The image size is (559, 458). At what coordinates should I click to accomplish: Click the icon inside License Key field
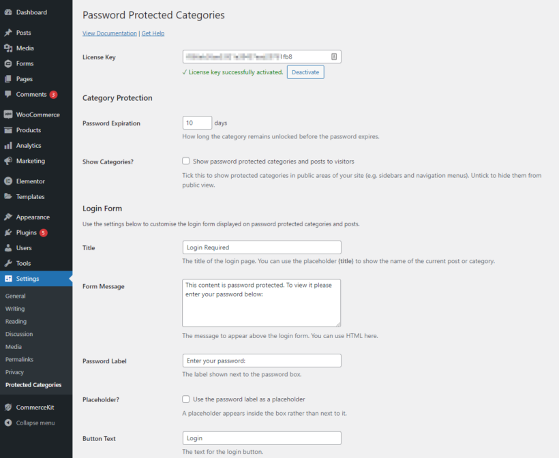coord(334,57)
